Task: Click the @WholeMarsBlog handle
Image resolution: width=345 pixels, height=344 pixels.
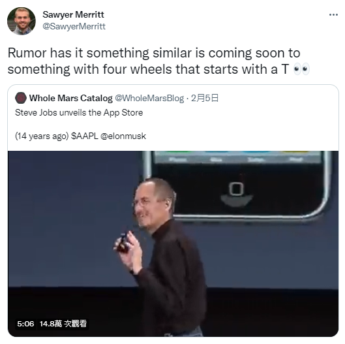Action: point(149,98)
